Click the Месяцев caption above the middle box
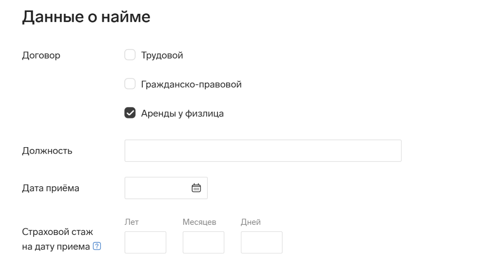 (199, 222)
